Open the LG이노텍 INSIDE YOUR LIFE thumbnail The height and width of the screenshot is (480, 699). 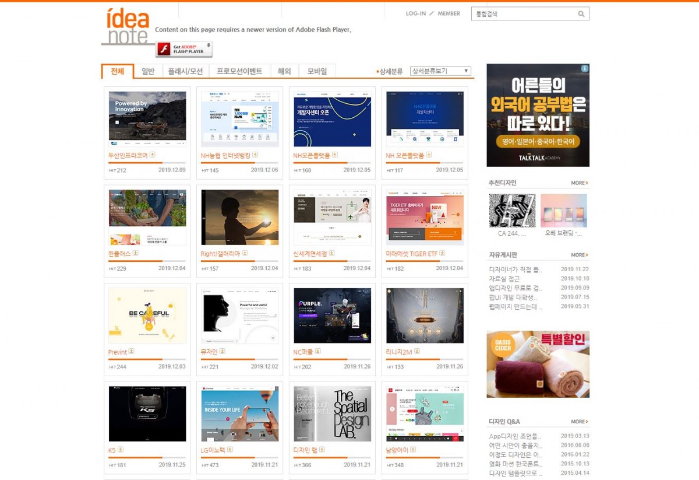click(240, 414)
